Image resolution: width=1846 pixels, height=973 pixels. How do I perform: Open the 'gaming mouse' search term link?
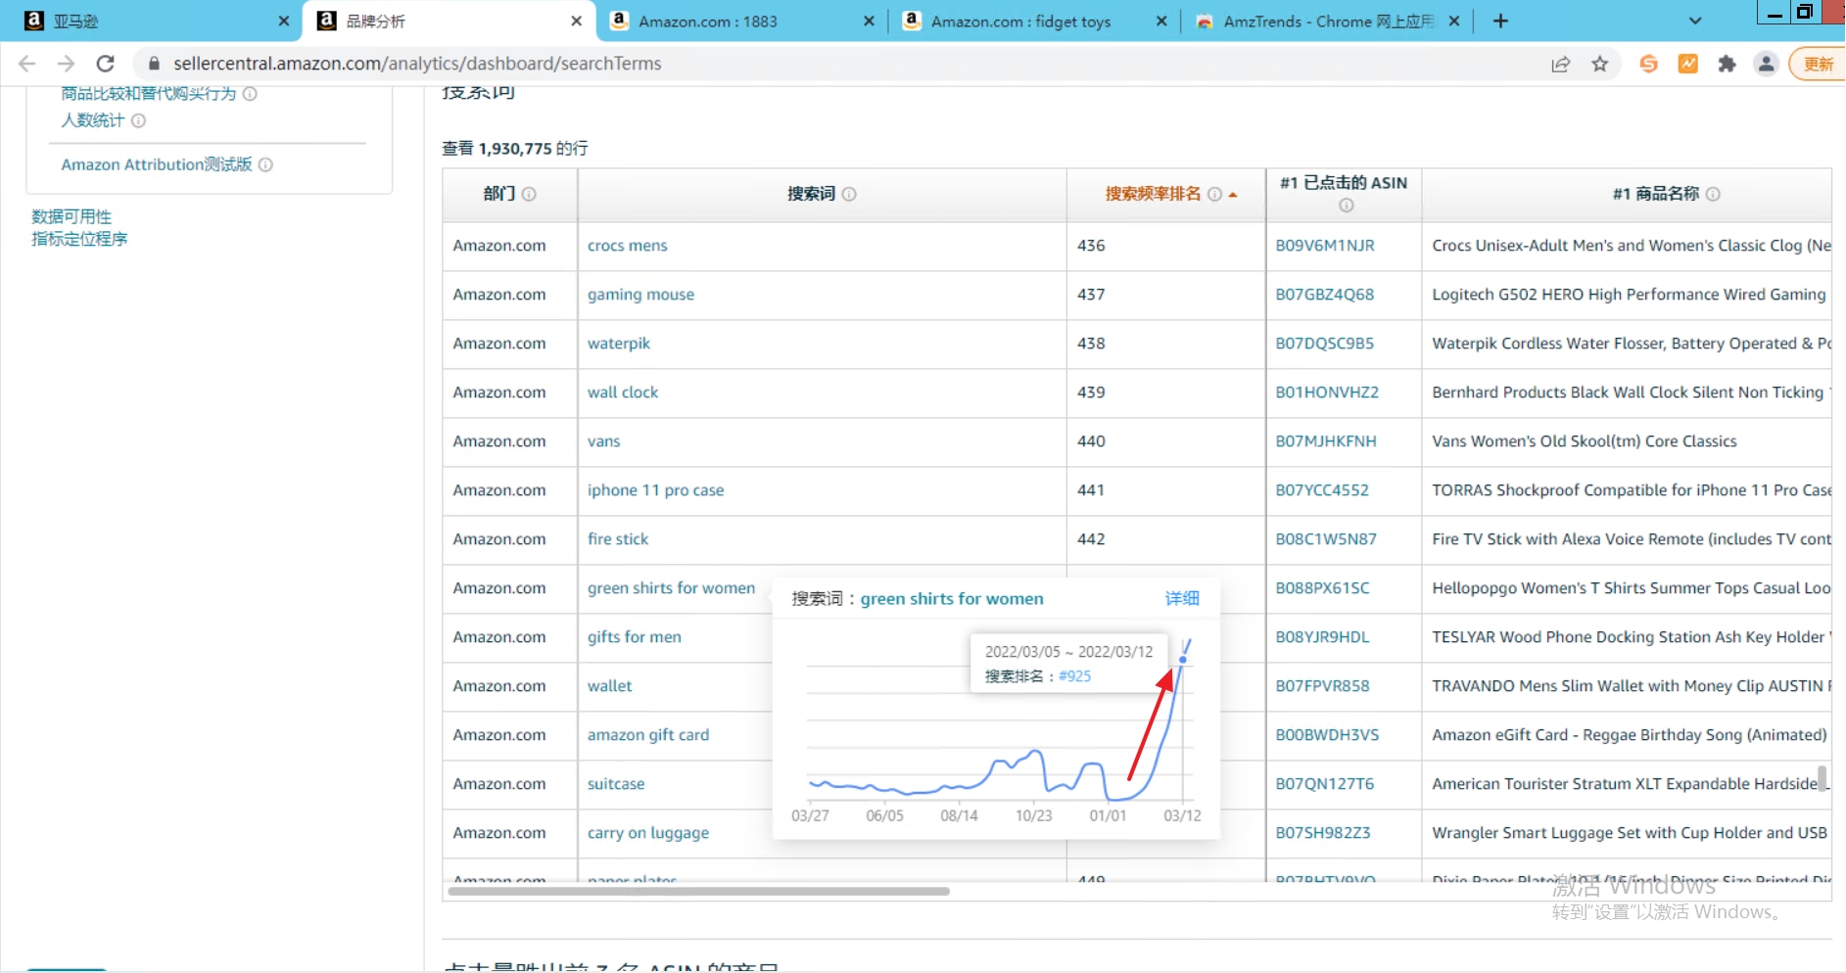(x=640, y=295)
